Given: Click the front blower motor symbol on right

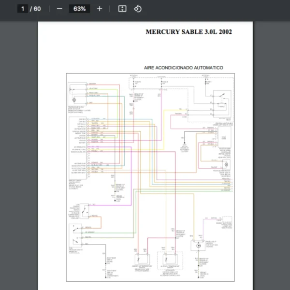Looking at the screenshot, I should (224, 164).
